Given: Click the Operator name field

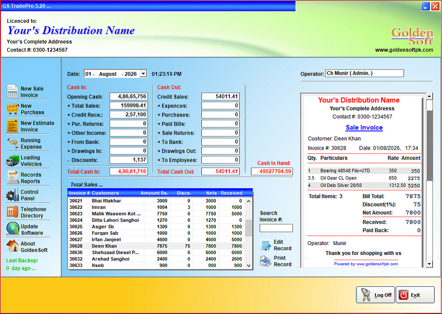Looking at the screenshot, I should 364,73.
